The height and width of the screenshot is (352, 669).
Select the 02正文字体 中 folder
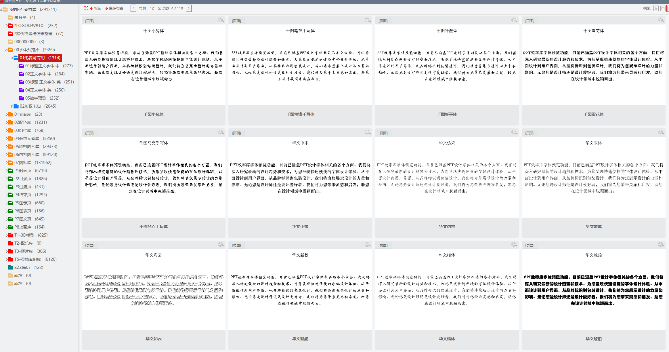tap(45, 74)
